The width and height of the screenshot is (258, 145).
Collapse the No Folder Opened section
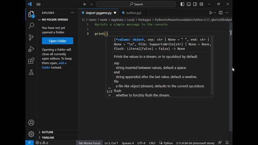tap(55, 20)
